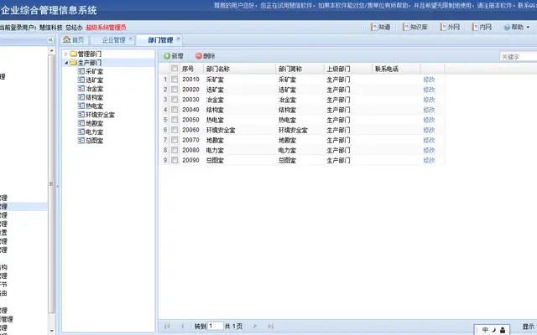
Task: Click the 采矿室 tree node icon
Action: click(81, 71)
